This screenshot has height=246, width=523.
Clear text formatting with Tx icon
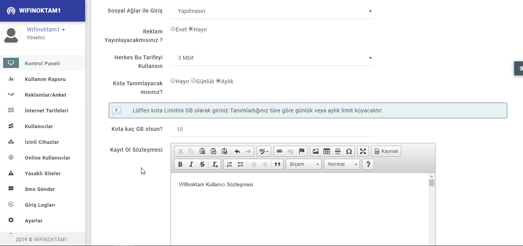click(x=215, y=164)
